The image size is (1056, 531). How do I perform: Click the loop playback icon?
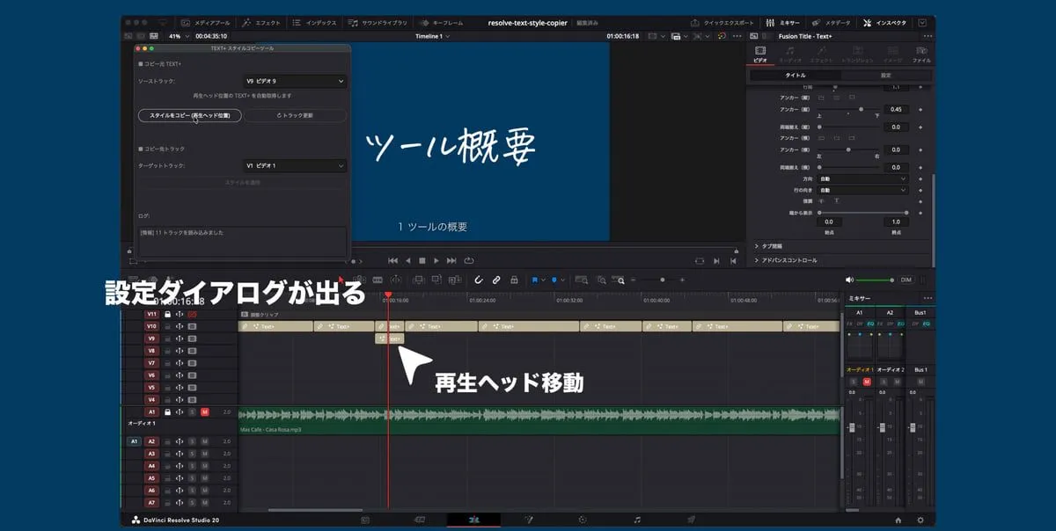pyautogui.click(x=469, y=260)
